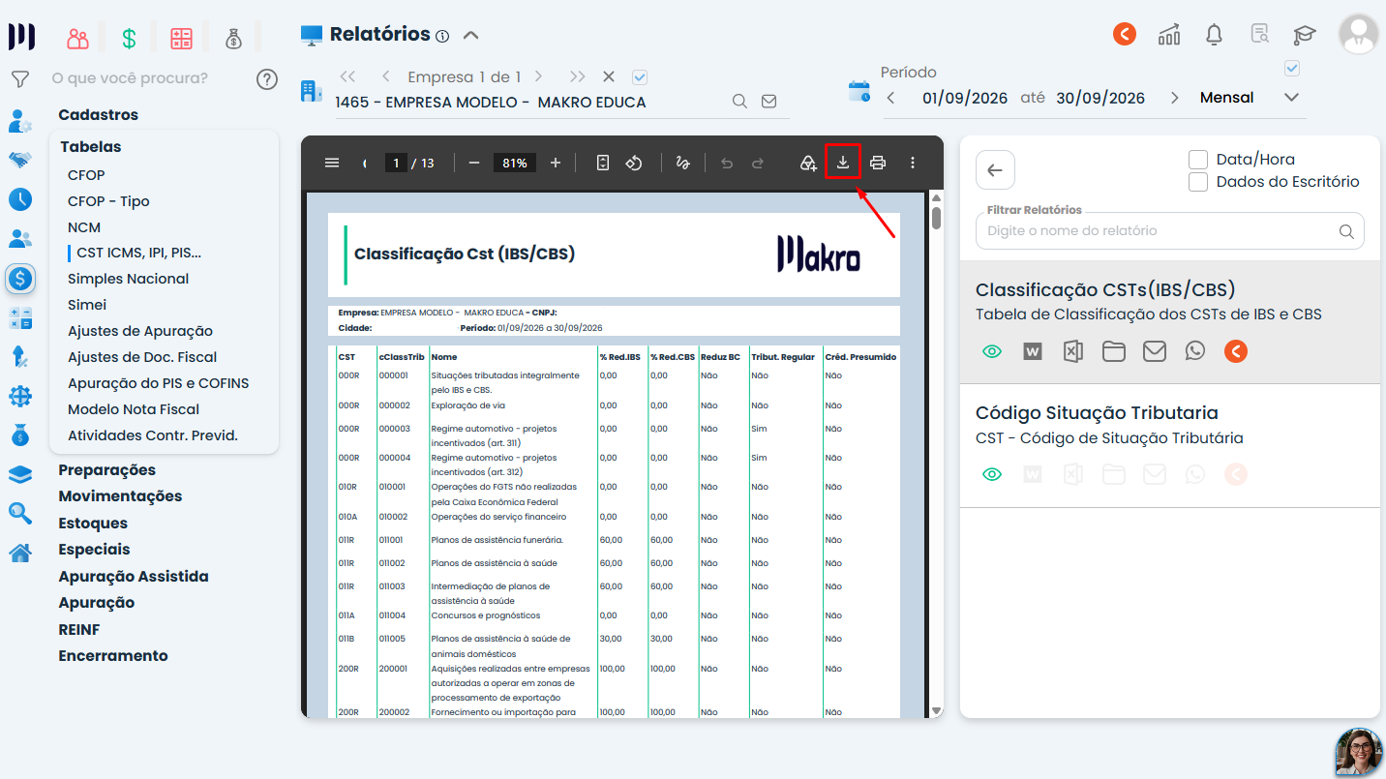
Task: Open Simples Nacional table
Action: click(128, 279)
